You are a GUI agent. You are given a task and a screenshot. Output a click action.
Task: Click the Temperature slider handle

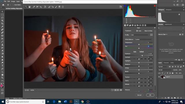pyautogui.click(x=139, y=44)
